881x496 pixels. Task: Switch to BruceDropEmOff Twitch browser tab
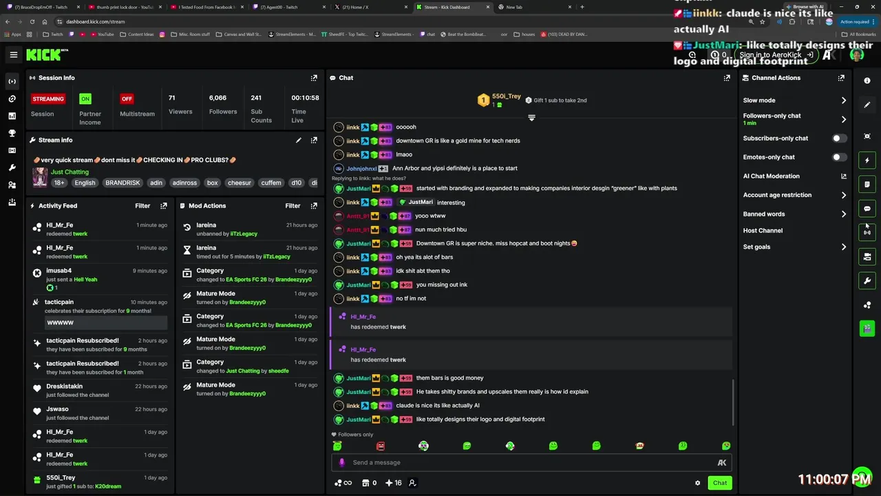44,7
